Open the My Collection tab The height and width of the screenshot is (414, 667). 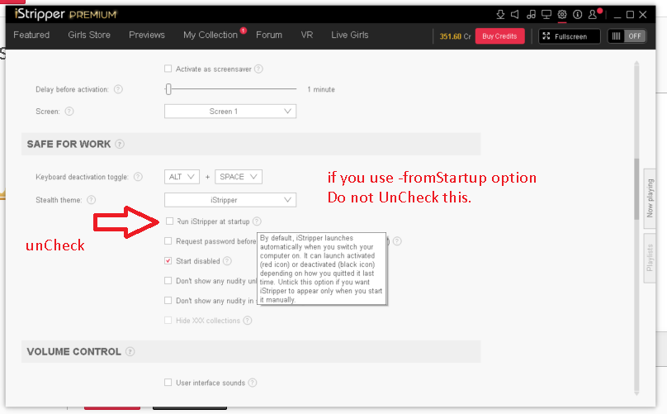(x=211, y=35)
